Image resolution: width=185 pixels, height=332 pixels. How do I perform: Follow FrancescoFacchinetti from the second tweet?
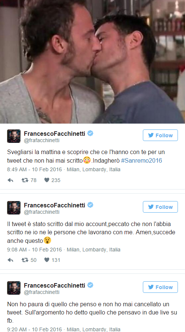[160, 207]
